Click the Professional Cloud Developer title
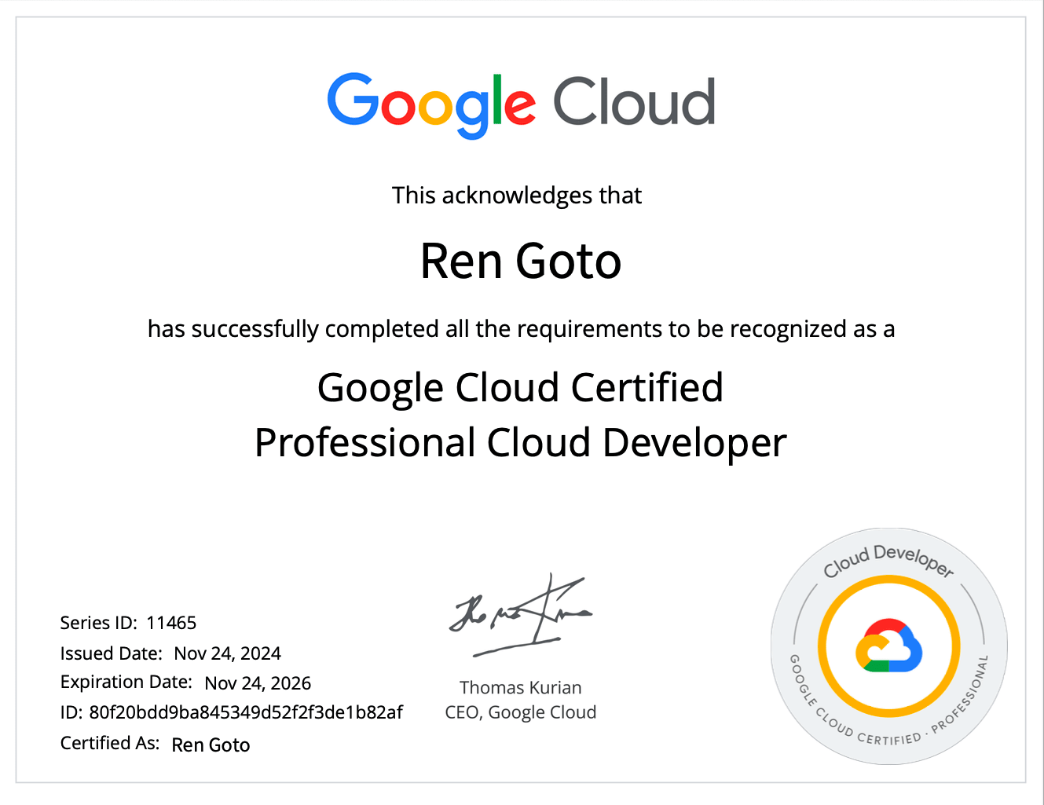Screen dimensions: 1044x805 pos(520,442)
